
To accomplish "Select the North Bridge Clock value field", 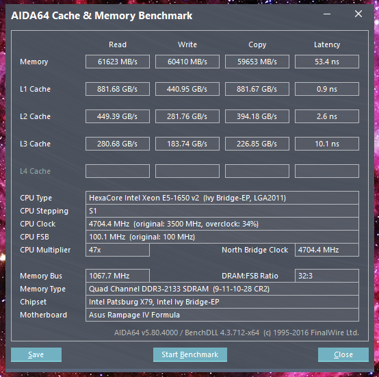I will 327,250.
